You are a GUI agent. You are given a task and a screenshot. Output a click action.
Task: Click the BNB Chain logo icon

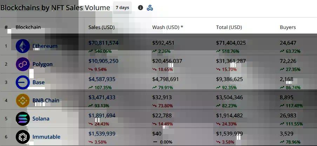coord(23,101)
